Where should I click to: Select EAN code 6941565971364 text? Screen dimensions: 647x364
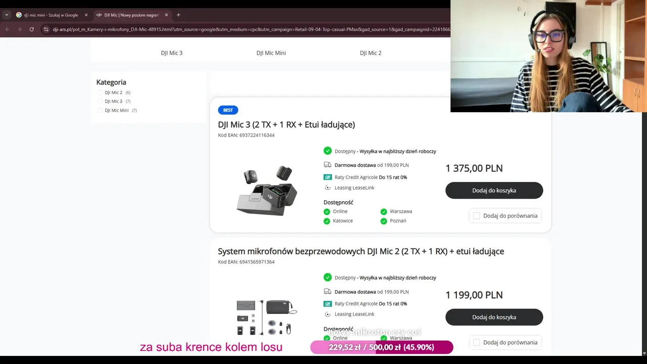257,262
